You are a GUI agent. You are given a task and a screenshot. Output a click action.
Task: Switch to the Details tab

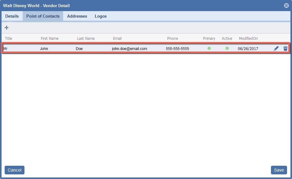point(12,16)
